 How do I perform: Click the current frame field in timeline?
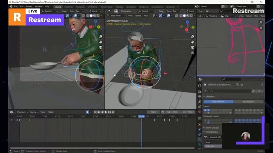click(x=153, y=112)
